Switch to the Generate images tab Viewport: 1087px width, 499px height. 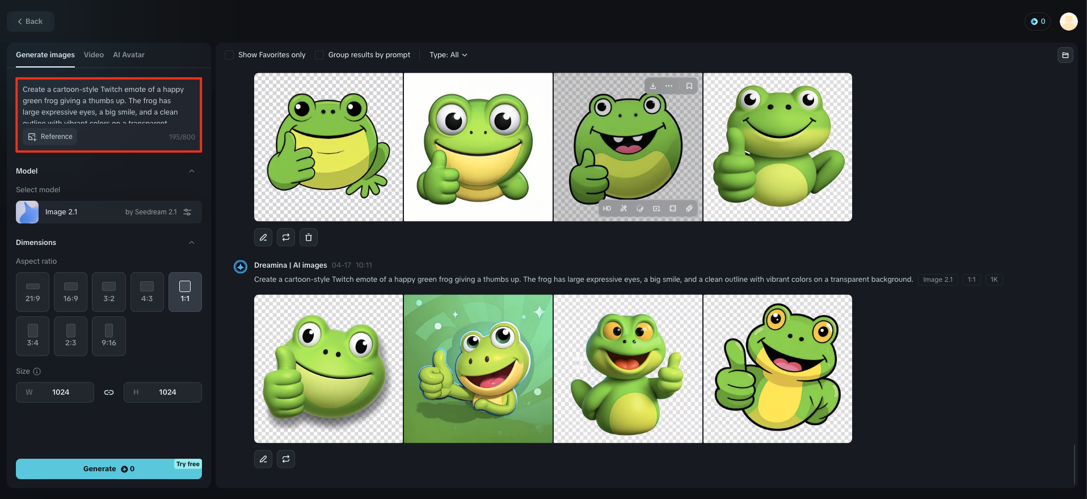pyautogui.click(x=45, y=55)
